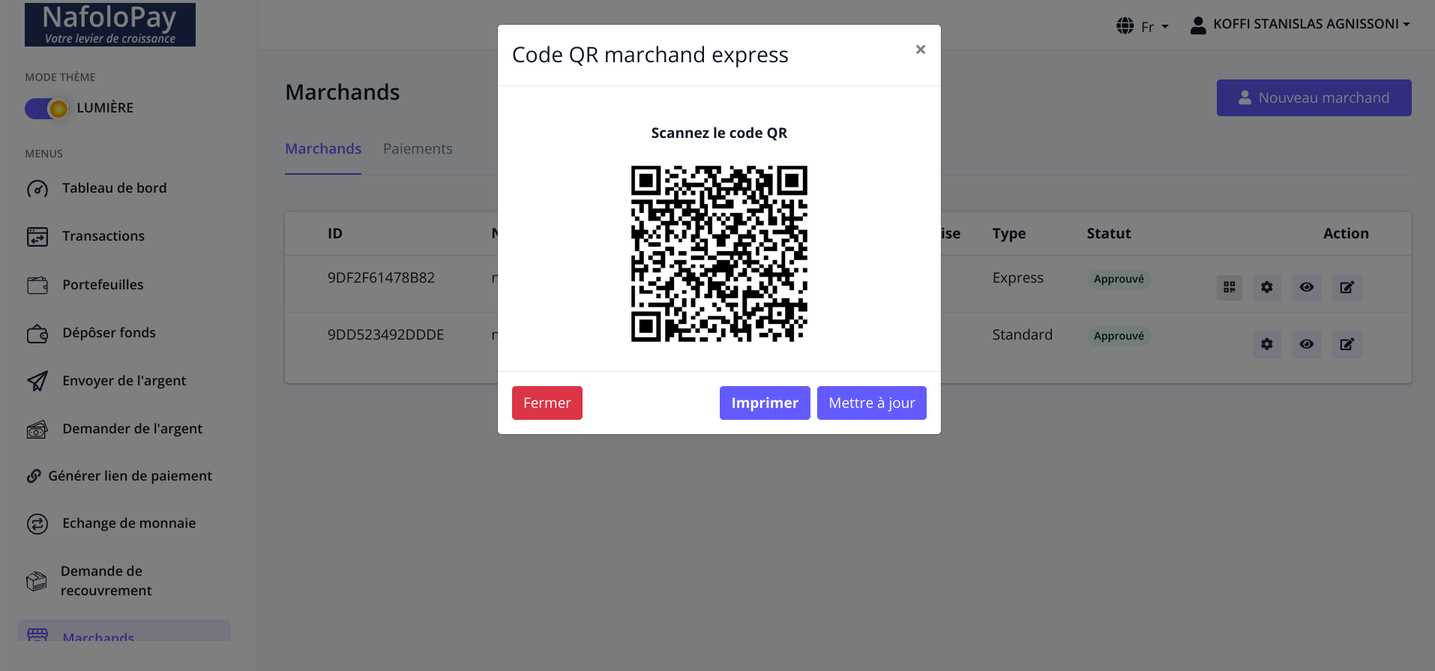Open Echange de monnaie menu item

[x=129, y=523]
